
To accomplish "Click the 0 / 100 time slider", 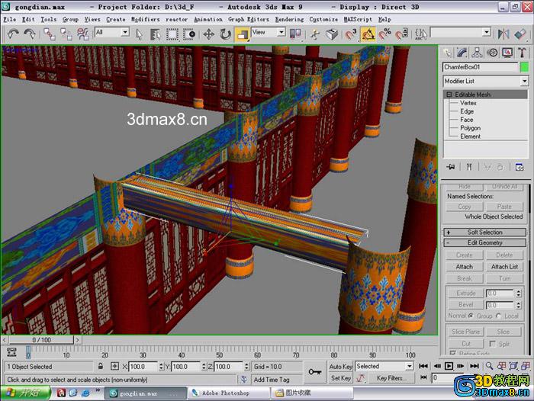I will tap(41, 340).
